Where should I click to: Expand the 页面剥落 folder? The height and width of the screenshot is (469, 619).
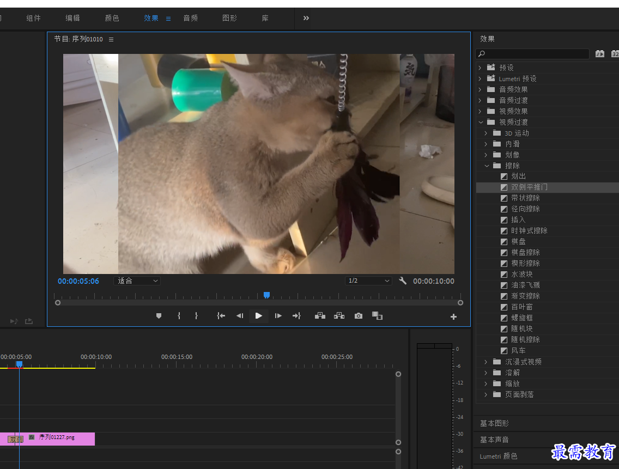(486, 395)
